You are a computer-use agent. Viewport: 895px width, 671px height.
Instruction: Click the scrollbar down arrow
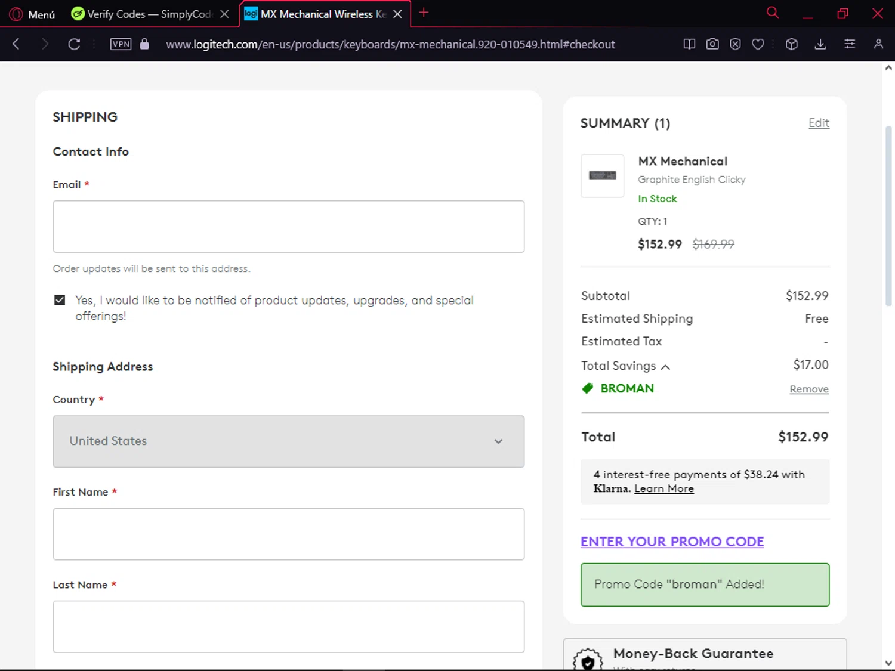click(888, 663)
